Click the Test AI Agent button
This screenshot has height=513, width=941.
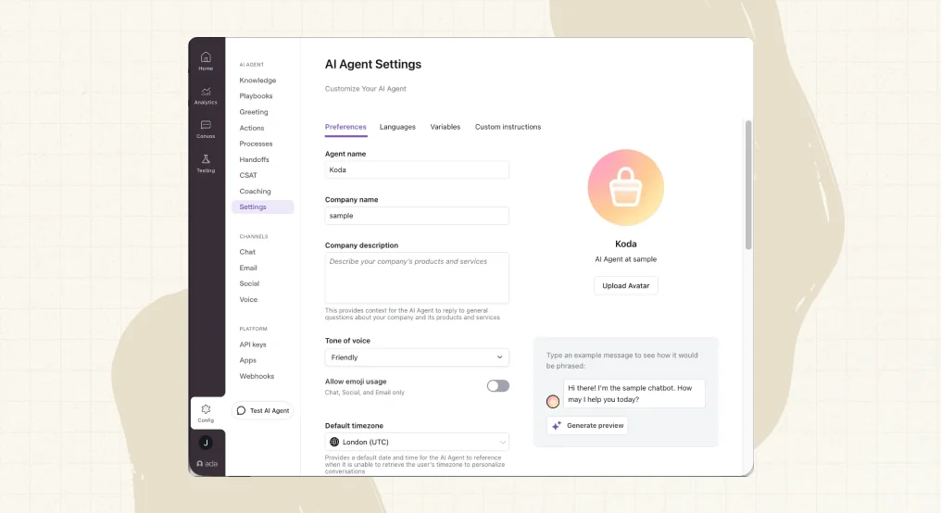point(262,410)
